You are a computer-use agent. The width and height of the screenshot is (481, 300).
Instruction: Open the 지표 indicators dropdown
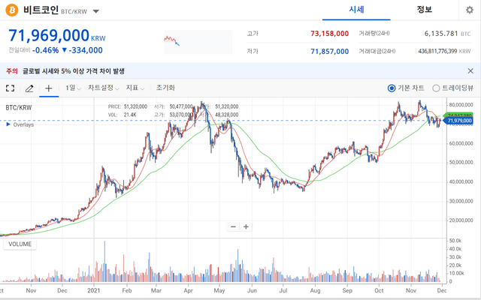coord(135,88)
